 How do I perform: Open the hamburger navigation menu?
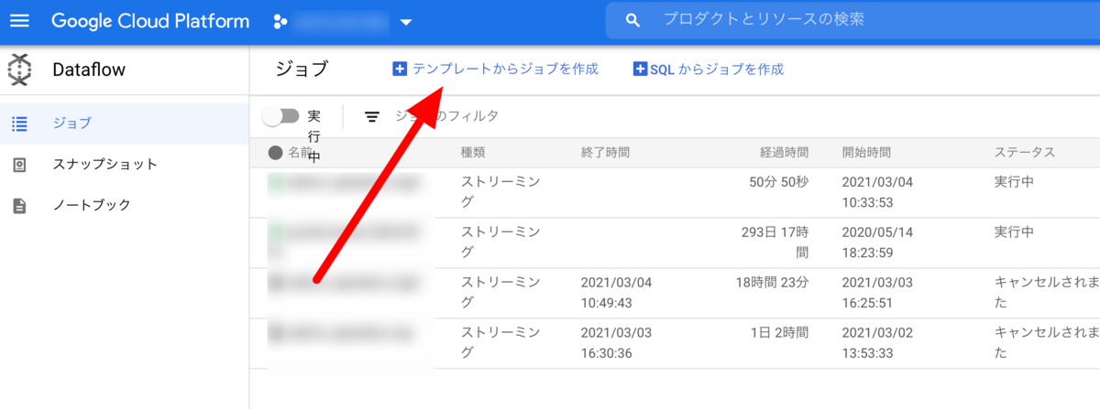(x=20, y=20)
